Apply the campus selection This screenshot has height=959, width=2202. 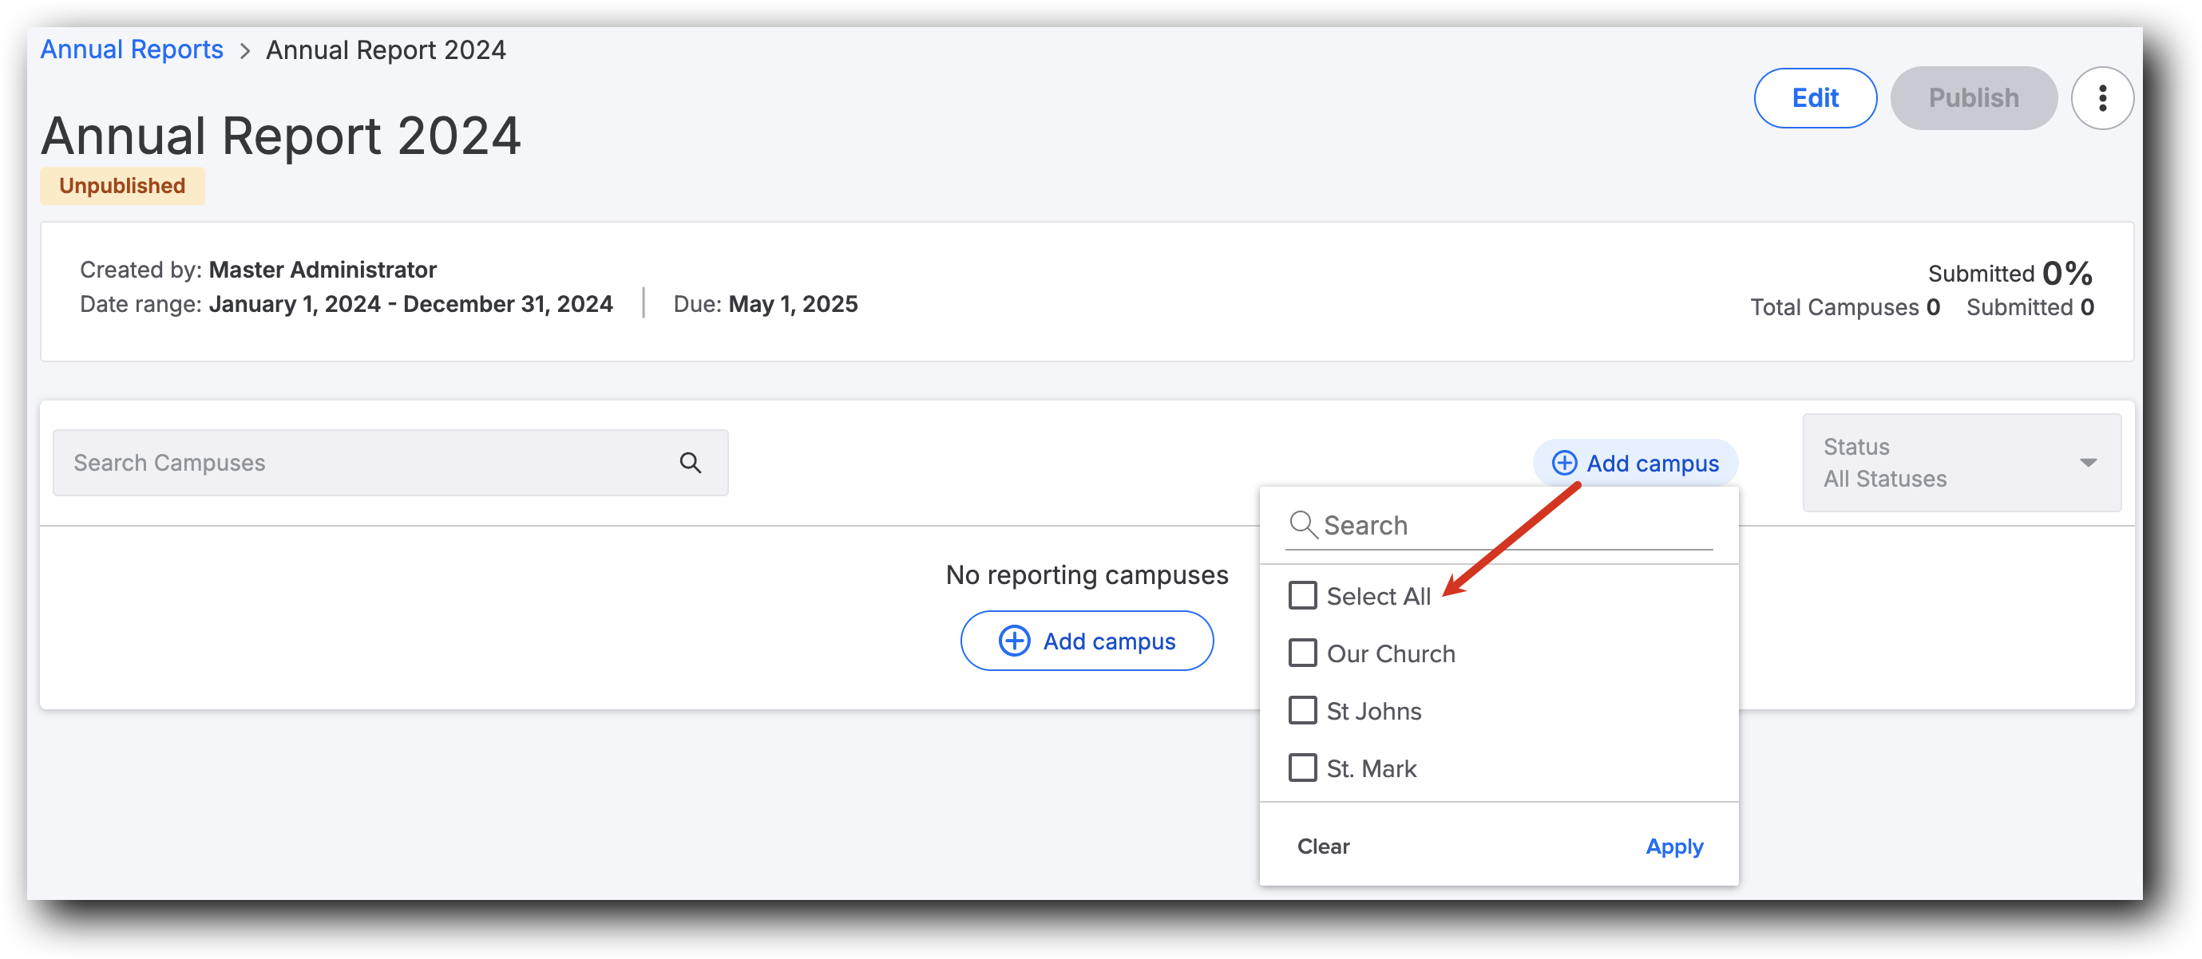(x=1674, y=847)
